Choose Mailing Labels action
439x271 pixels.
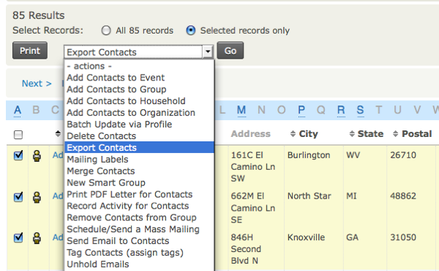pyautogui.click(x=140, y=160)
